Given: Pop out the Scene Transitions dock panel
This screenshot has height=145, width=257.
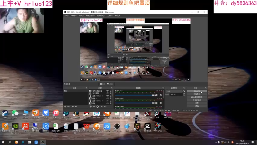Looking at the screenshot, I should pyautogui.click(x=184, y=88).
